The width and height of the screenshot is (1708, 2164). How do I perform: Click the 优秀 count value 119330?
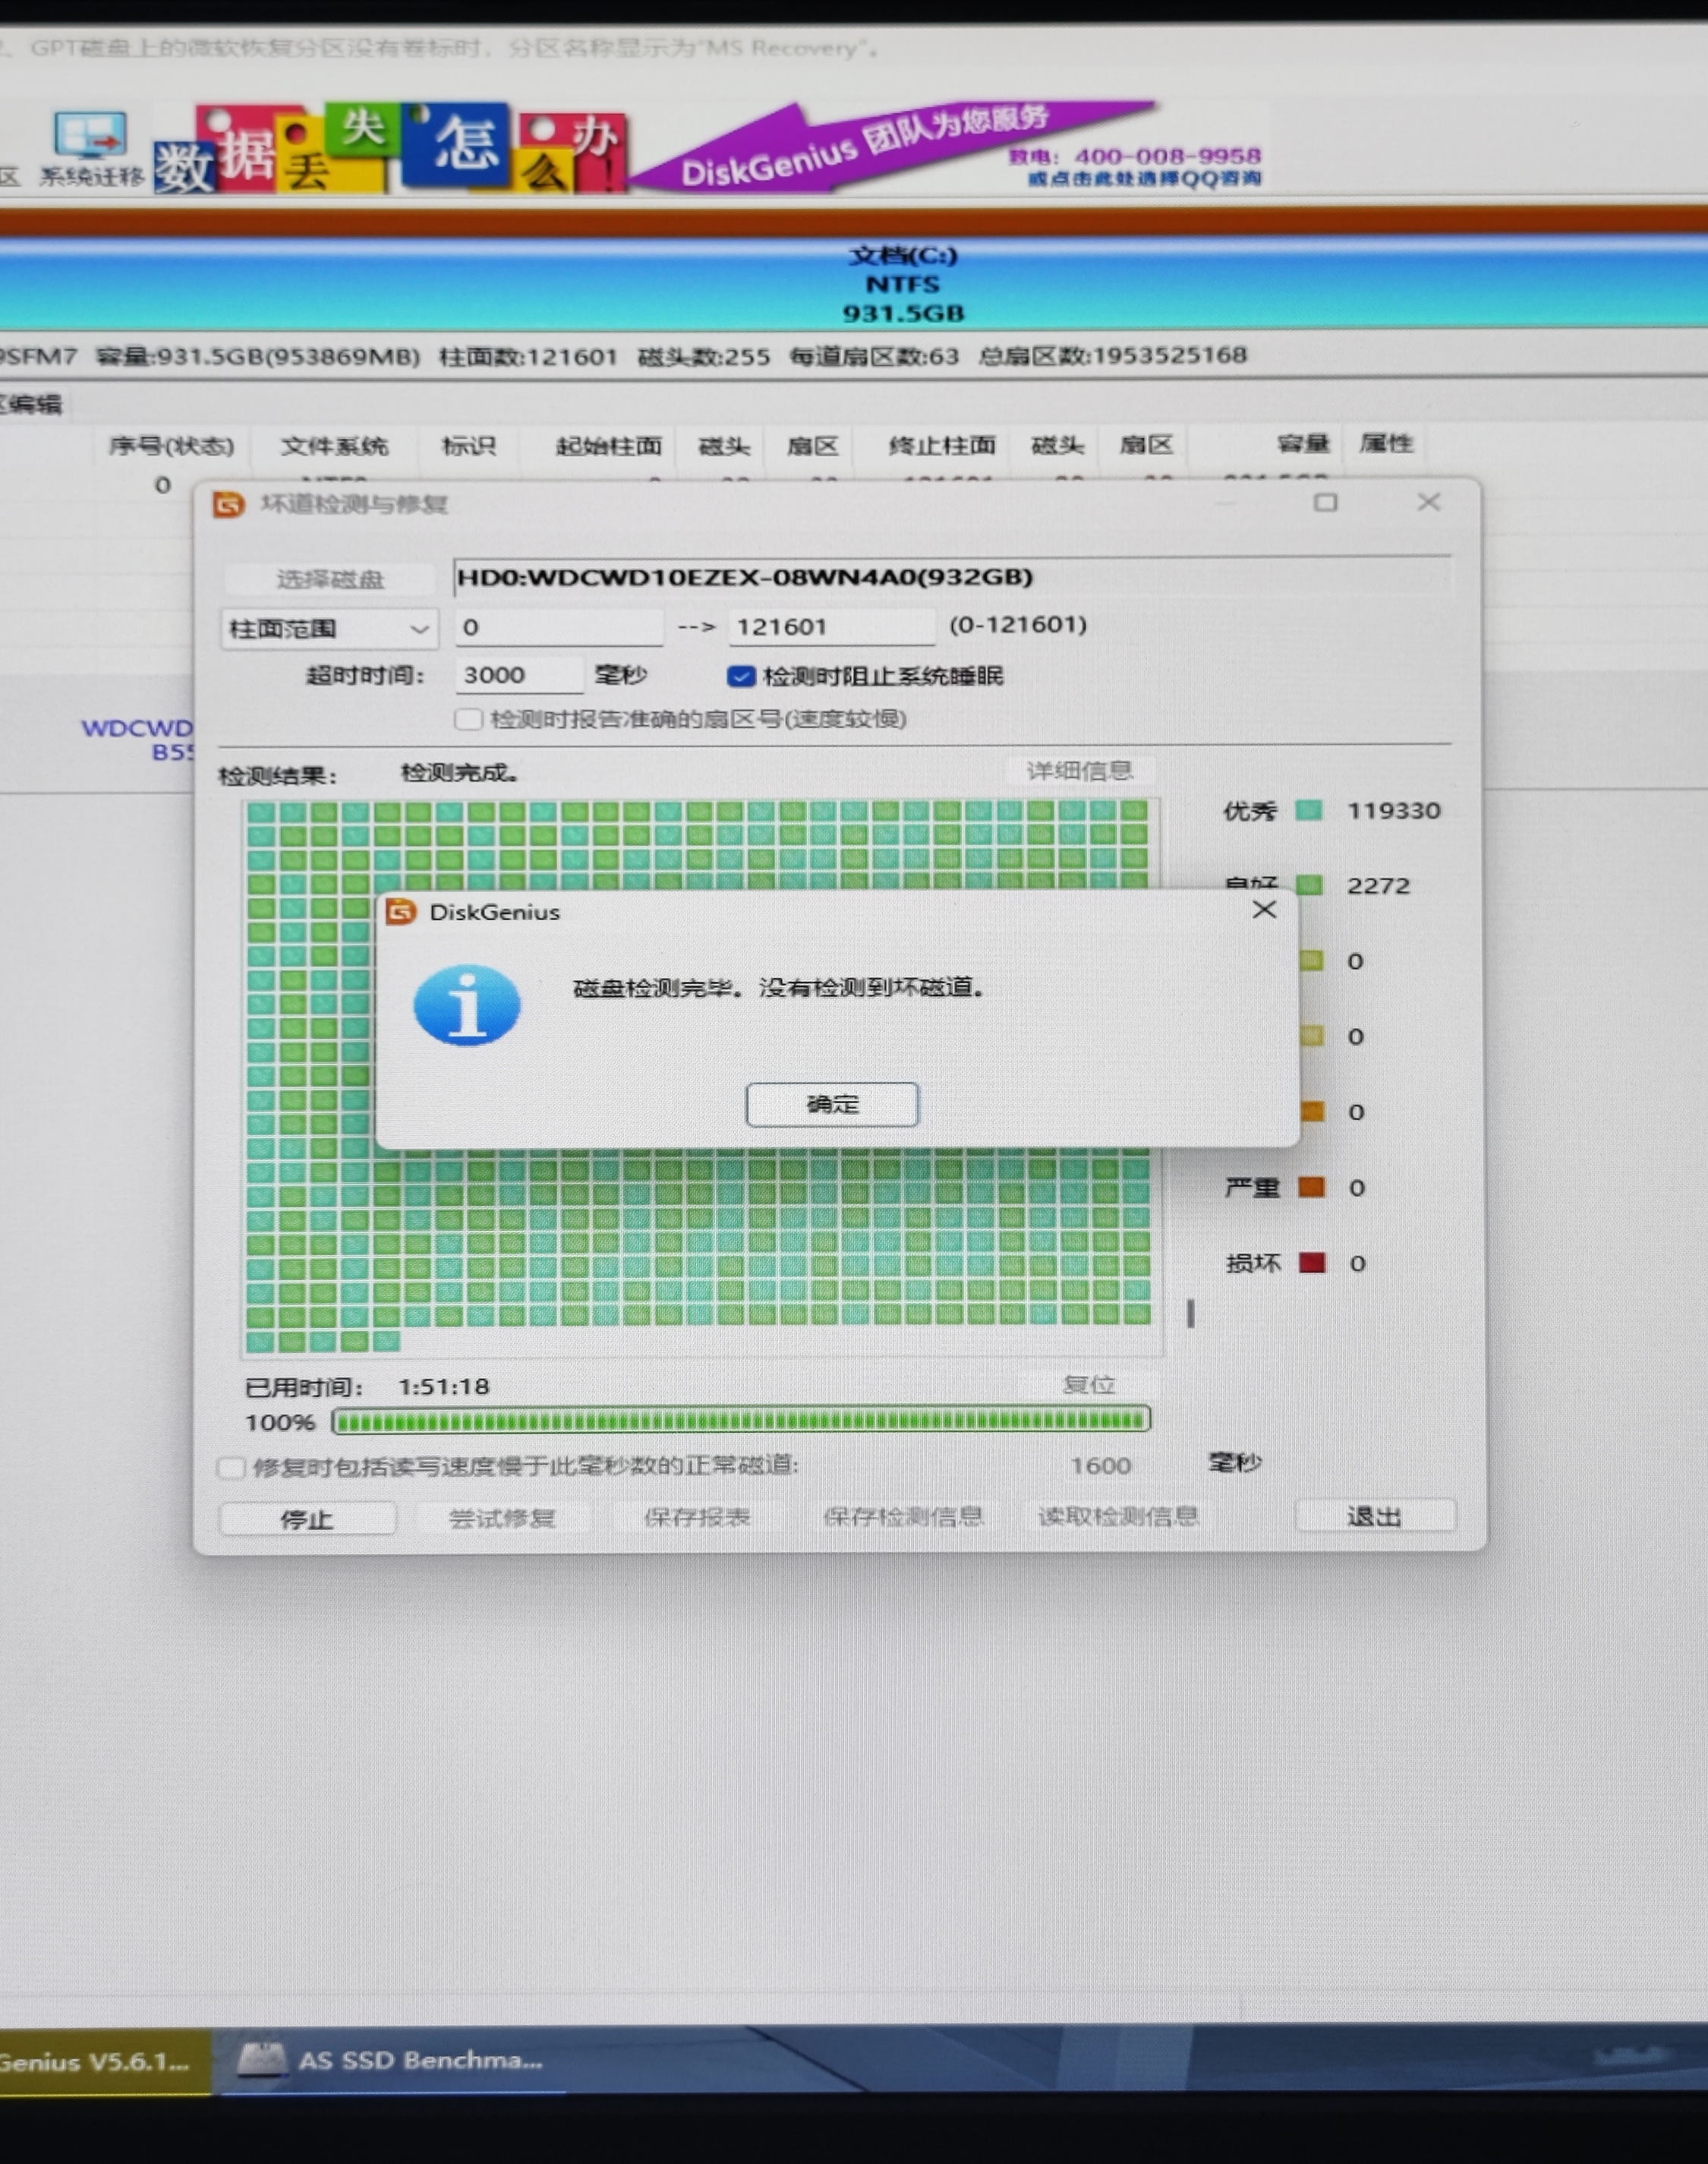tap(1393, 810)
